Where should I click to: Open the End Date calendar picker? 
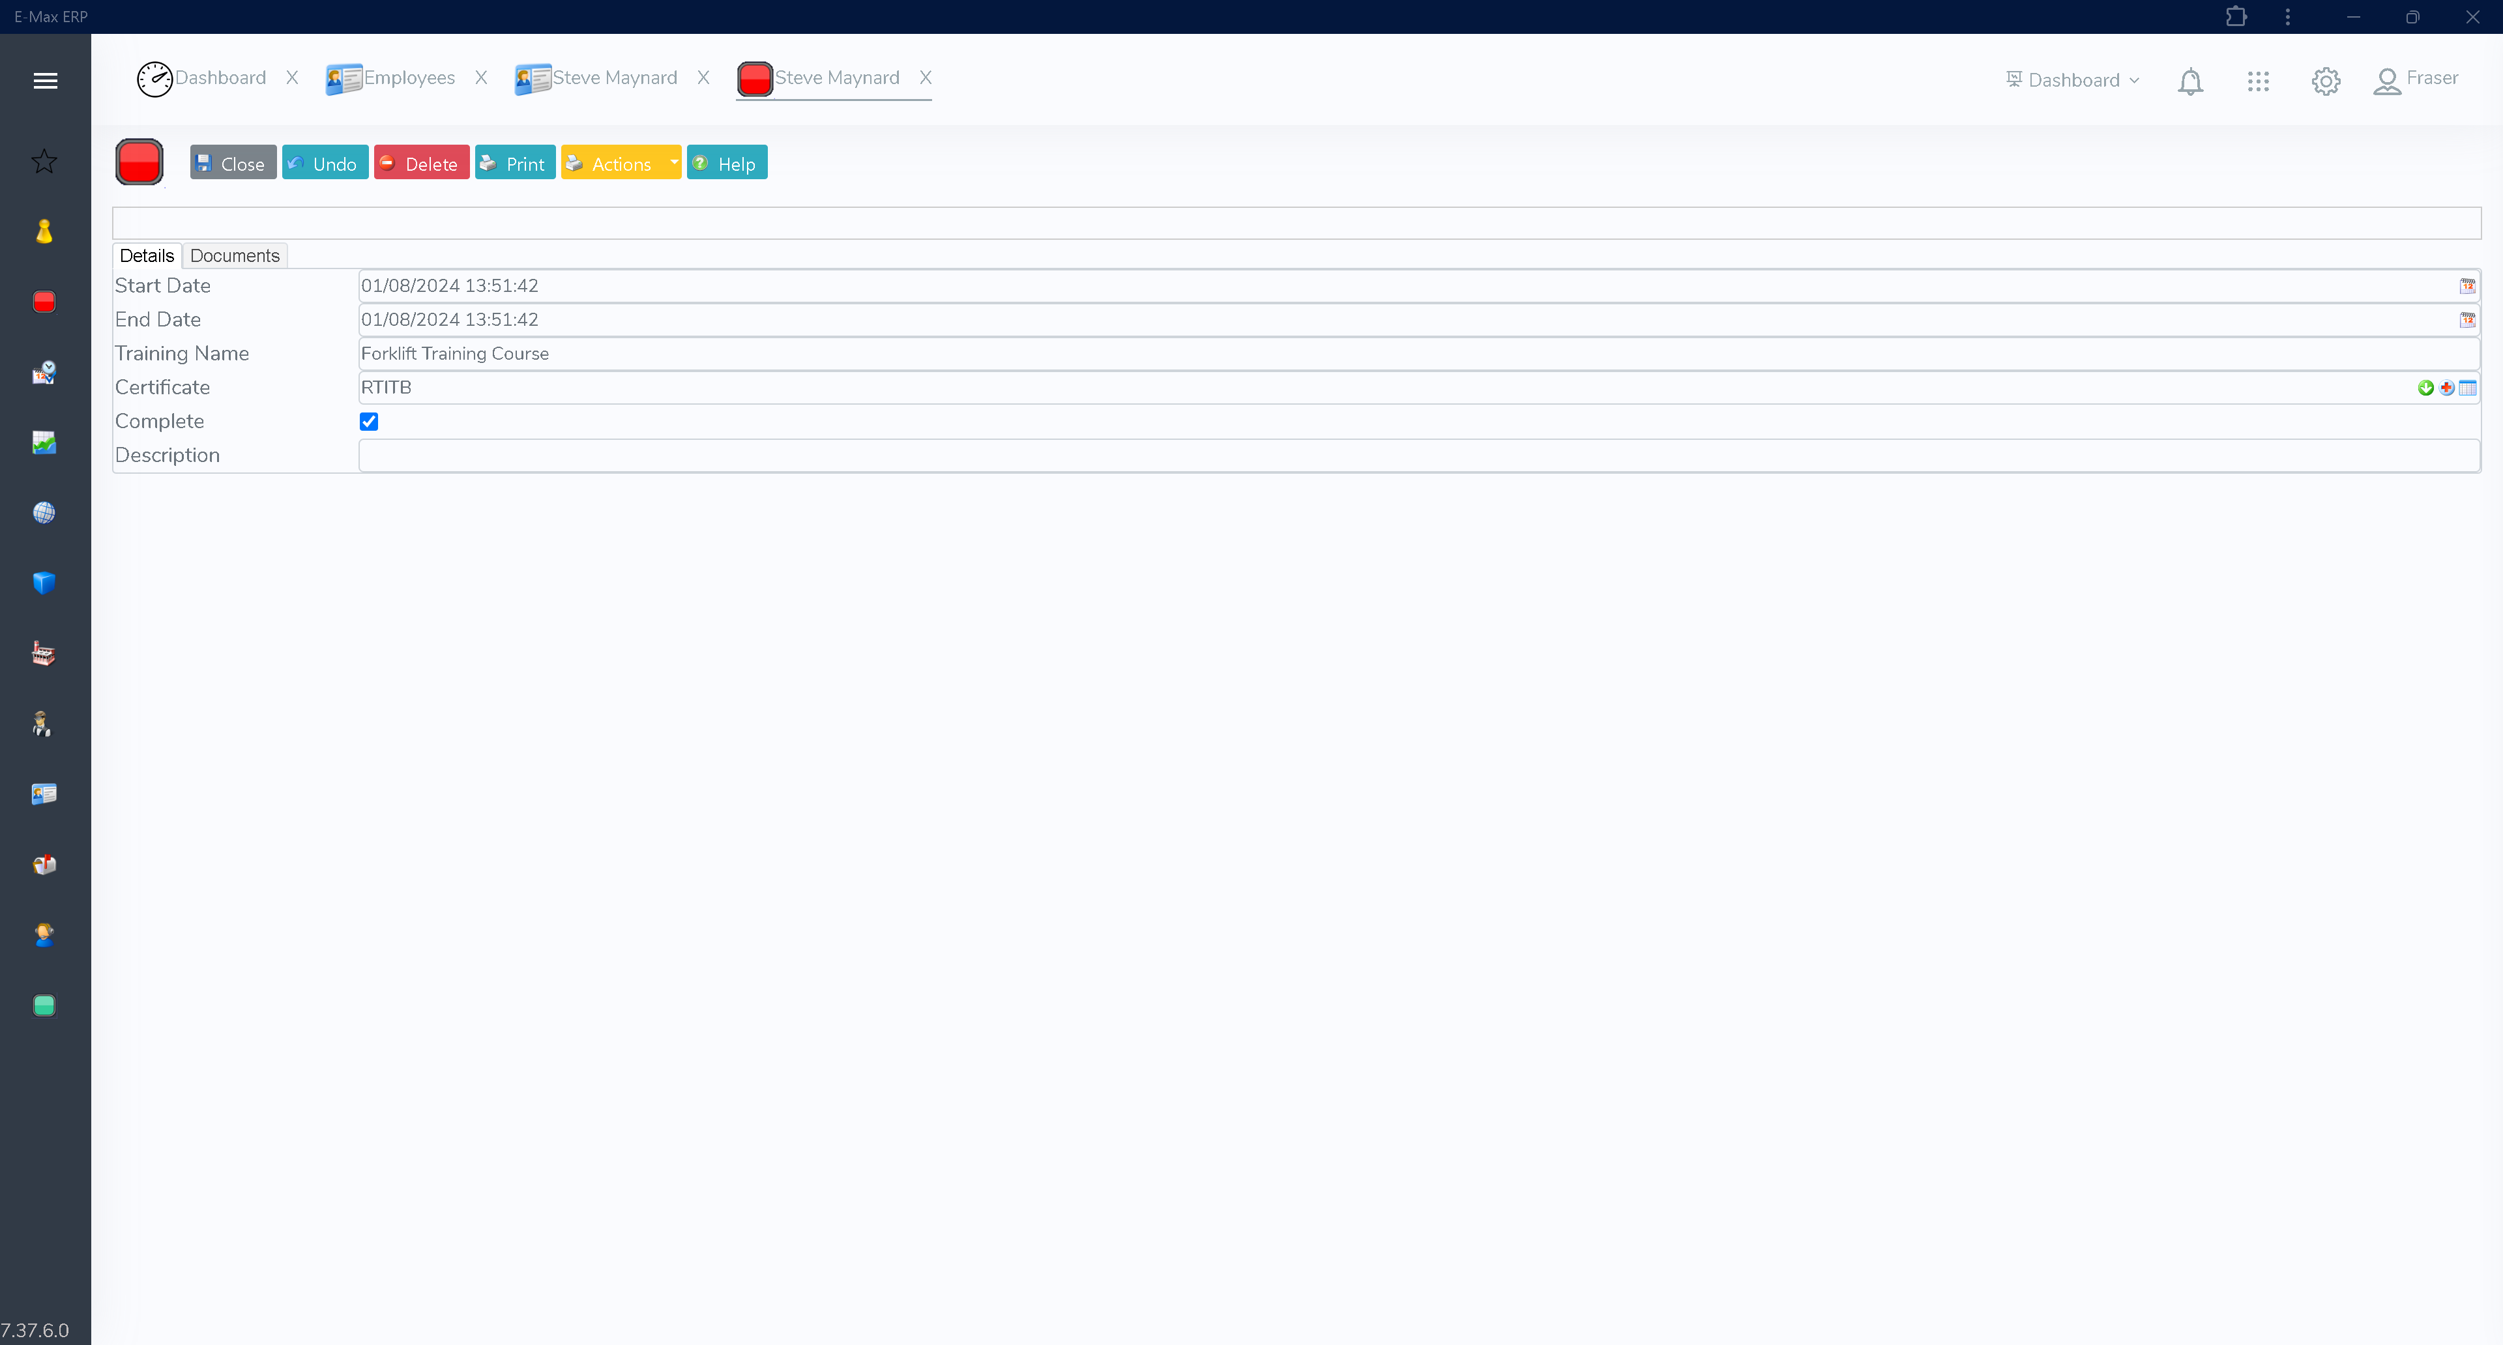pos(2467,319)
